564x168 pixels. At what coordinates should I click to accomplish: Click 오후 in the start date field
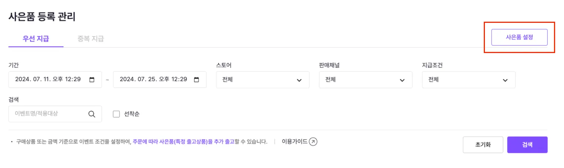coord(60,80)
